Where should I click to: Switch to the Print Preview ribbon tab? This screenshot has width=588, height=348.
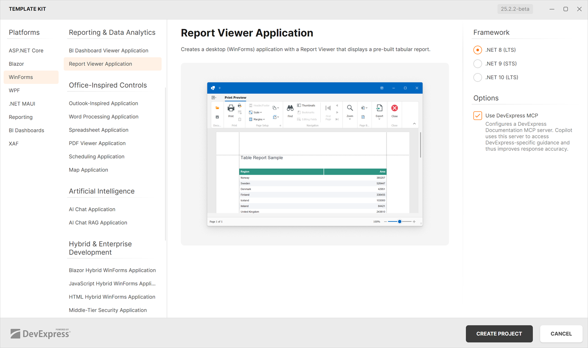235,98
